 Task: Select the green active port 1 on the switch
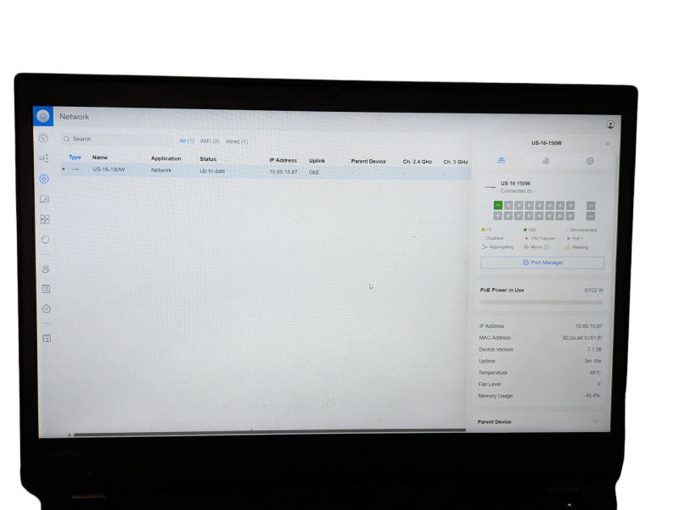tap(498, 205)
